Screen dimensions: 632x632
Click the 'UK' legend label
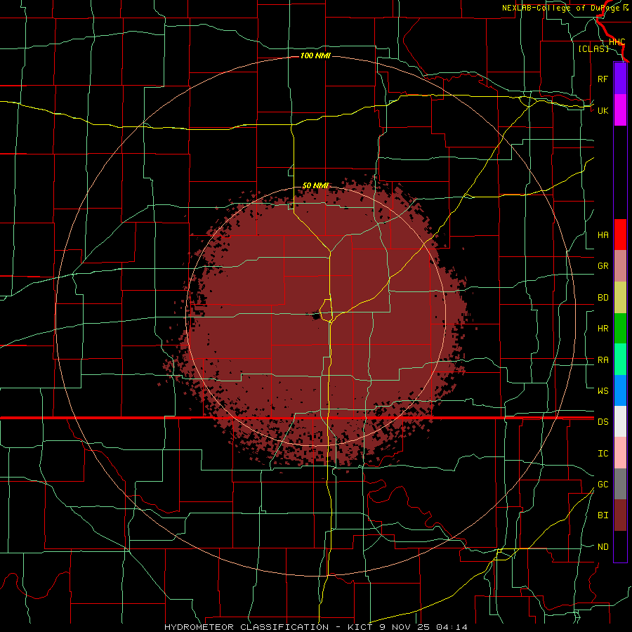click(x=603, y=110)
